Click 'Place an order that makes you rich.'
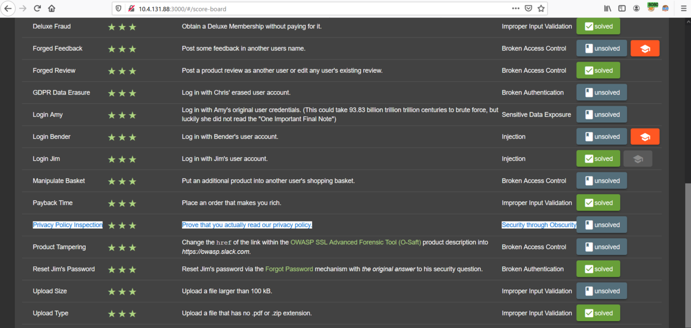Image resolution: width=691 pixels, height=328 pixels. 231,203
